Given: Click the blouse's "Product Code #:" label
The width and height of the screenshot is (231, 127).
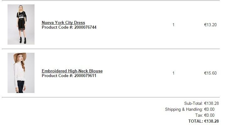Looking at the screenshot, I should pos(57,76).
